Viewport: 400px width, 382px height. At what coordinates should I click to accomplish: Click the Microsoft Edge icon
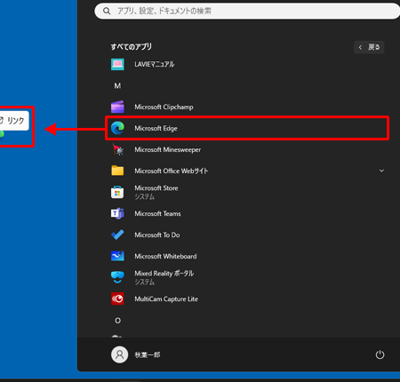click(117, 128)
